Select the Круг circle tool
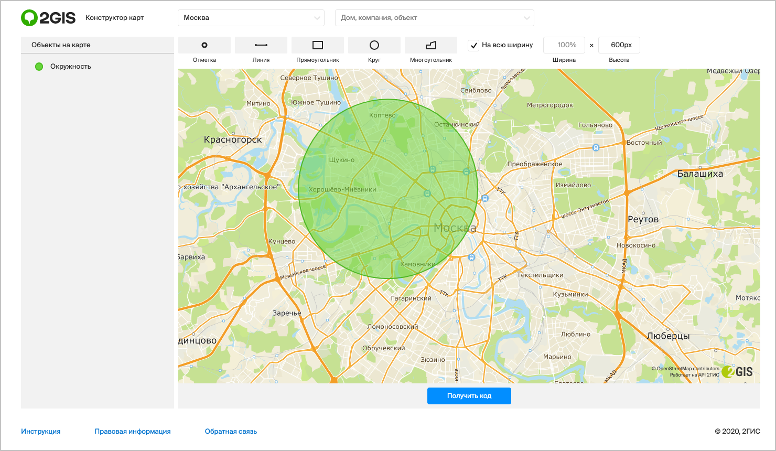The height and width of the screenshot is (451, 776). [374, 45]
